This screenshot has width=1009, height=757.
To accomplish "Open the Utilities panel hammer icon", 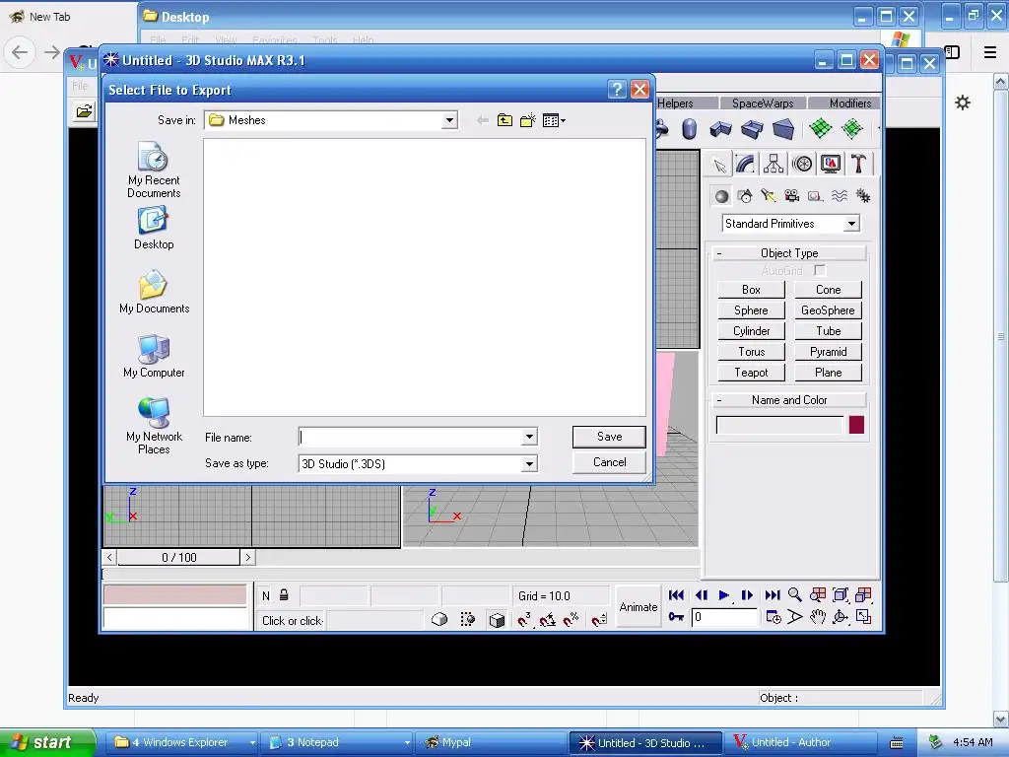I will tap(858, 165).
